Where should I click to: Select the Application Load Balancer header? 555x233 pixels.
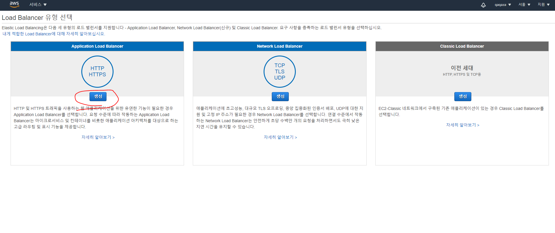(97, 46)
